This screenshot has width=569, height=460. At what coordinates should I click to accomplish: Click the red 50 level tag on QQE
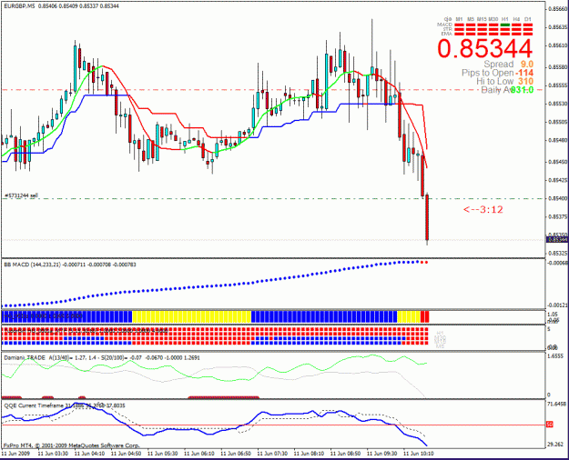pos(550,425)
